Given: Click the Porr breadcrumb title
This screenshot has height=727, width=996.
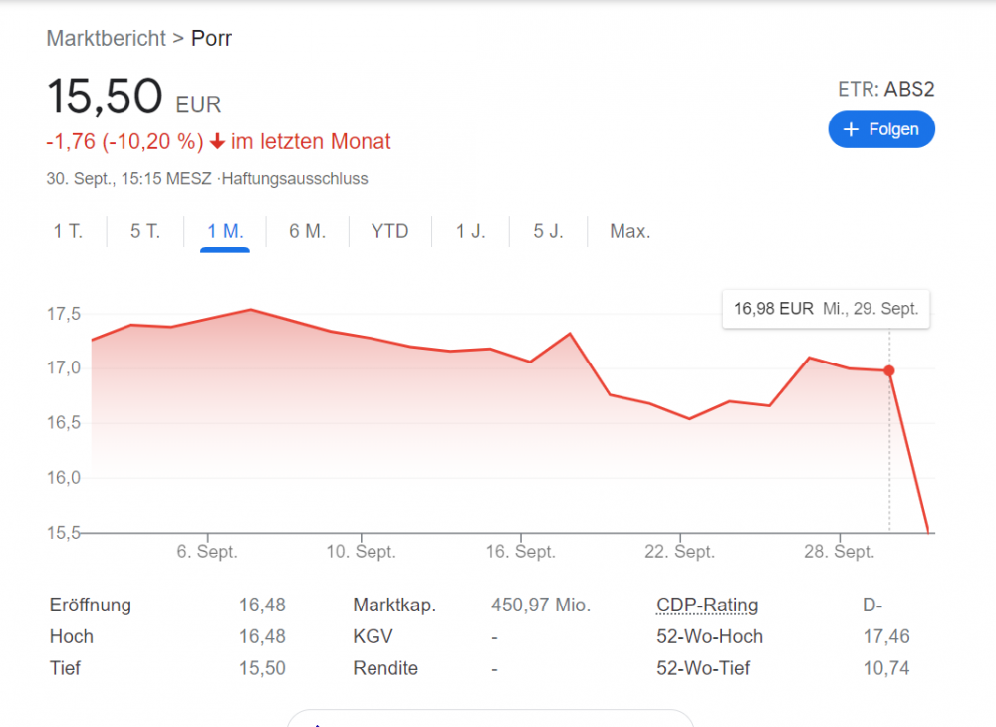Looking at the screenshot, I should pos(211,38).
